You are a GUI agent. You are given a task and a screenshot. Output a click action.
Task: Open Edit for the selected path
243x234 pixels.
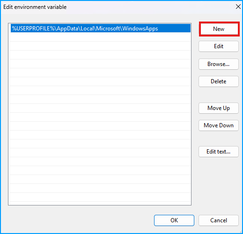[219, 46]
